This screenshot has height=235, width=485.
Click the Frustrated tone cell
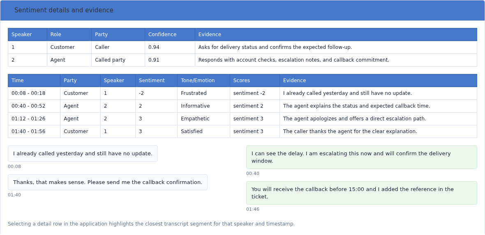203,93
